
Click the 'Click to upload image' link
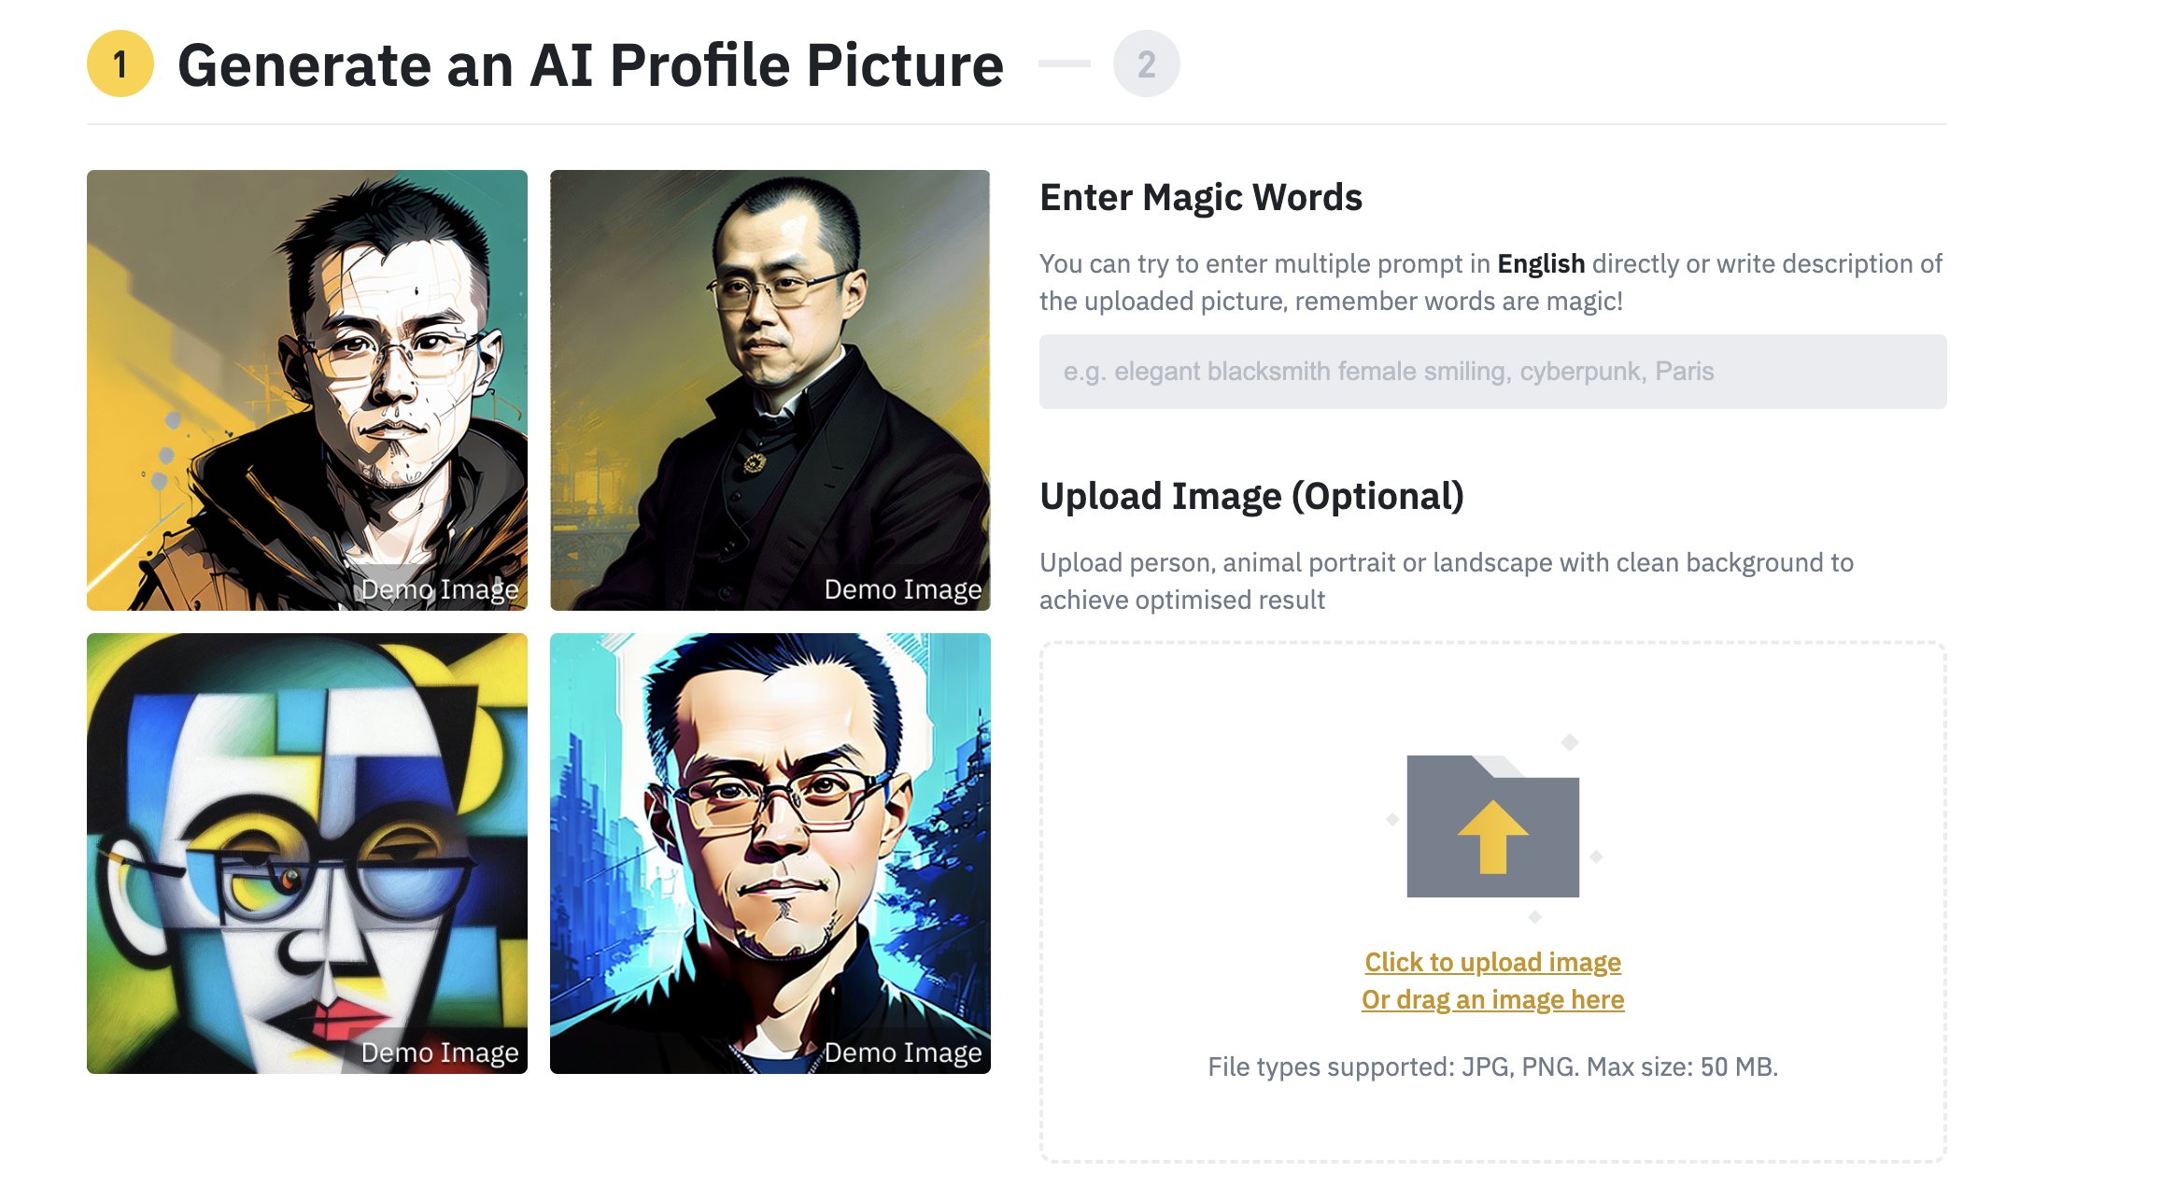coord(1492,962)
